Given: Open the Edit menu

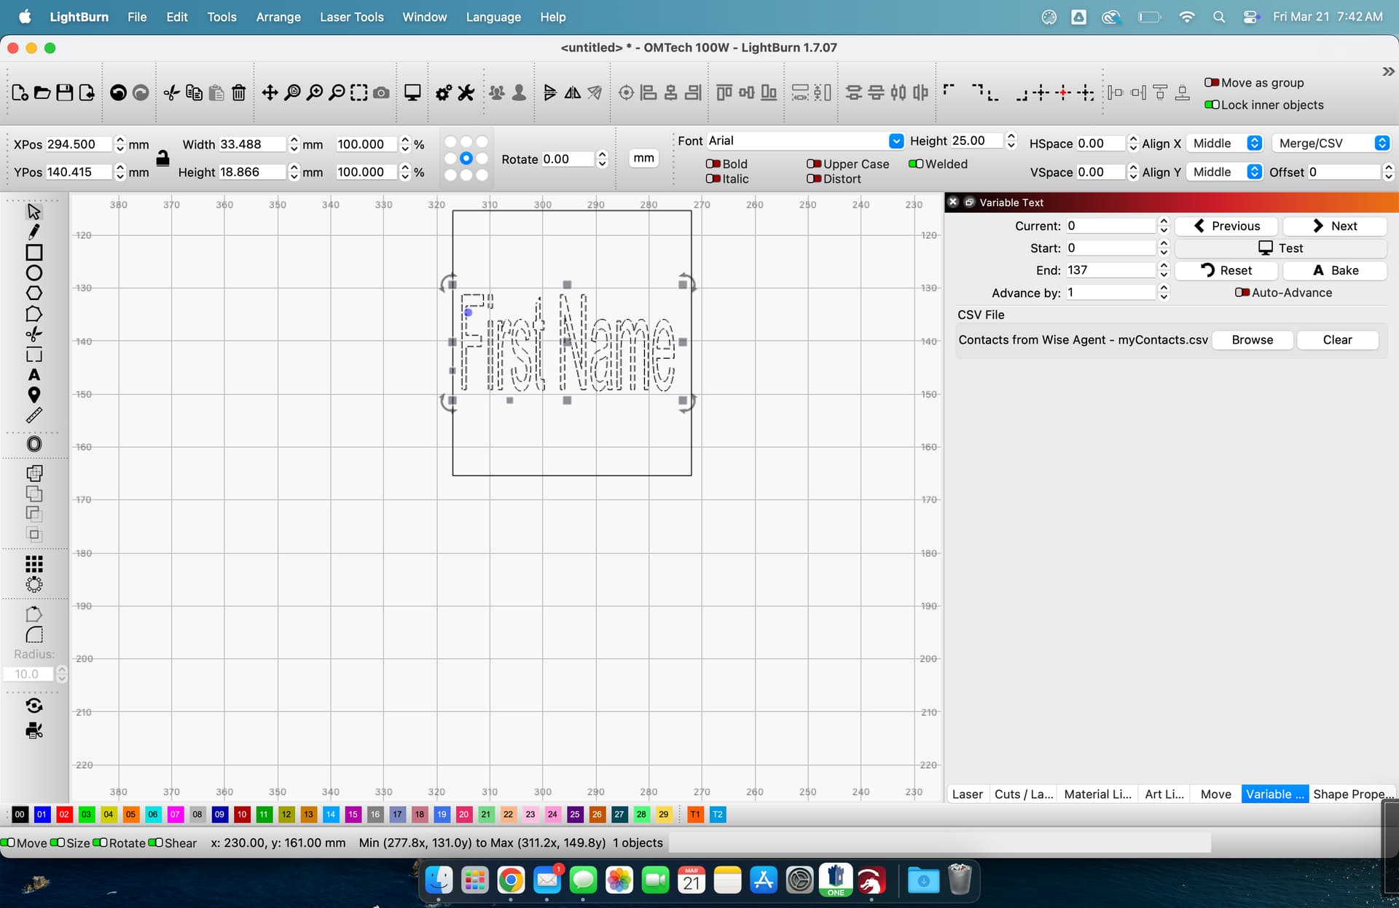Looking at the screenshot, I should [x=176, y=17].
